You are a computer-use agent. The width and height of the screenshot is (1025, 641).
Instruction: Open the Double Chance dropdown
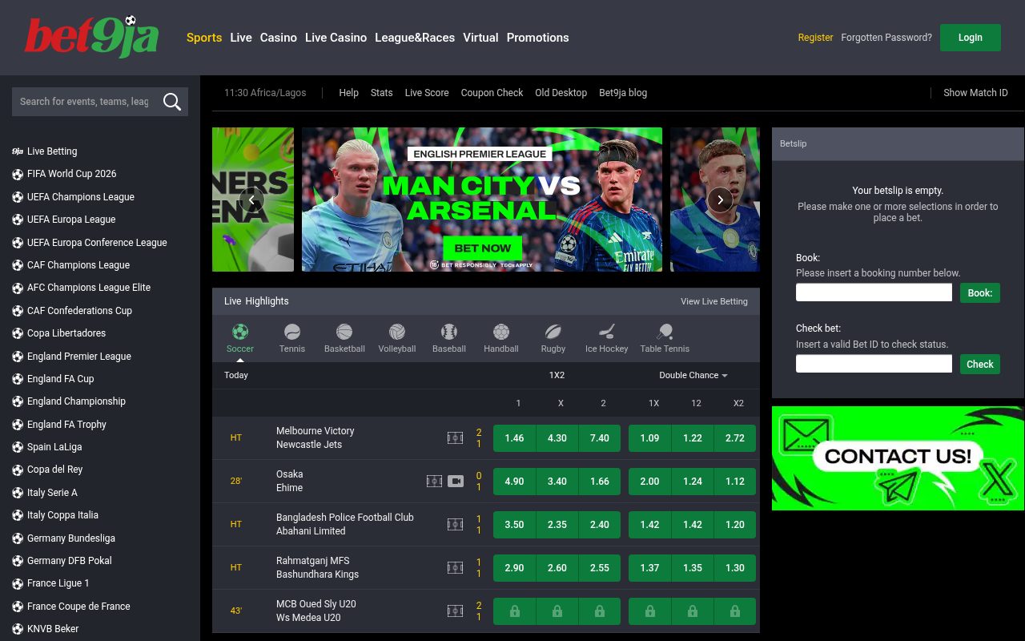(693, 375)
